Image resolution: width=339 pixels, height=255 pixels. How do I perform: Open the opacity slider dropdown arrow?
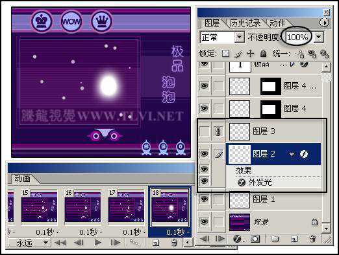point(318,37)
